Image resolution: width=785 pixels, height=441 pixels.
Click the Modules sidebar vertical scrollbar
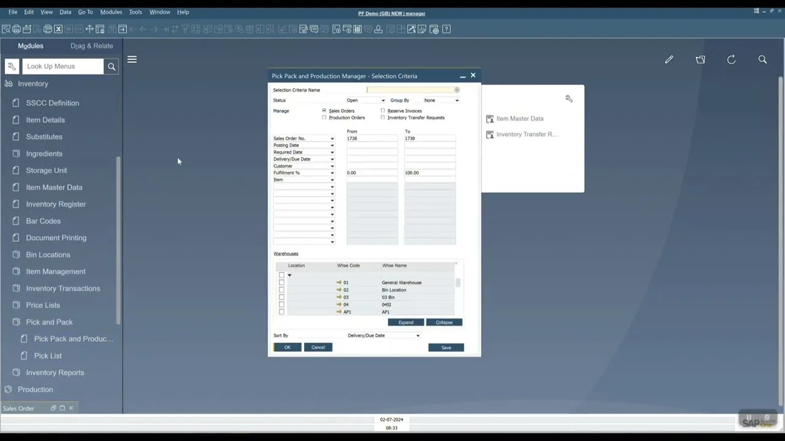pos(118,240)
